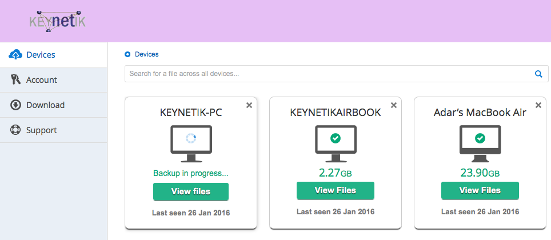551x240 pixels.
Task: Click KEYNETIK-PC's Last seen 26 Jan 2016 text
Action: (x=191, y=213)
